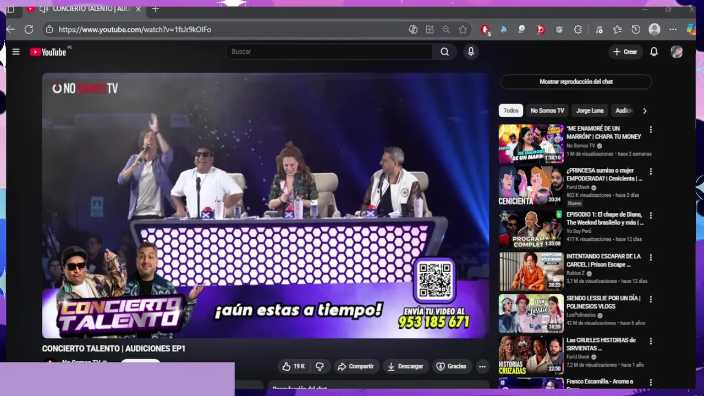The width and height of the screenshot is (704, 396).
Task: Download video via Descargar button
Action: pyautogui.click(x=405, y=366)
